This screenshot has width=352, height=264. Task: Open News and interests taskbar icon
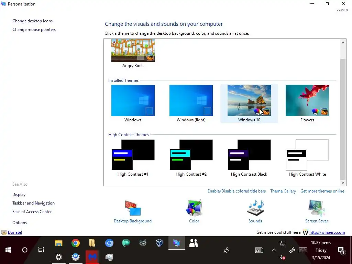(259, 250)
